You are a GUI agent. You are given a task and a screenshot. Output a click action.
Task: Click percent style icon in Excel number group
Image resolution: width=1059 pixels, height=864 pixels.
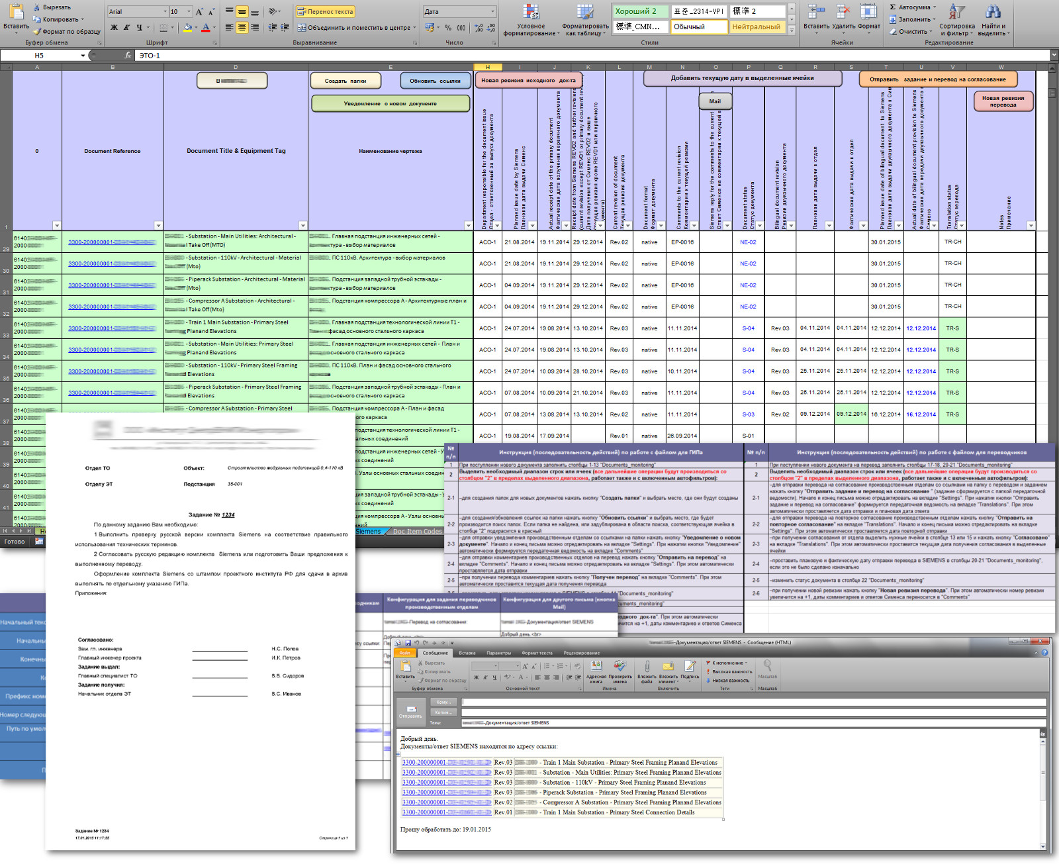coord(448,28)
